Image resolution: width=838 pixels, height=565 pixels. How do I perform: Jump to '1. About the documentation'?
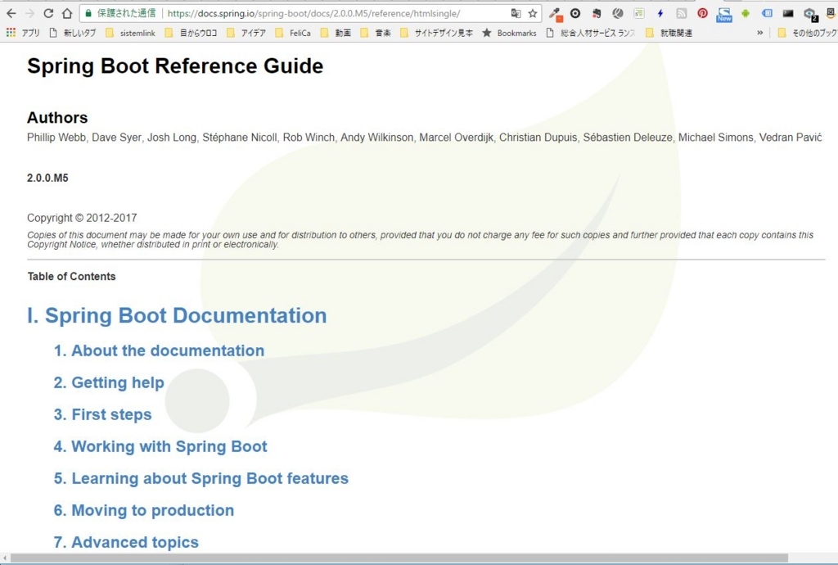tap(160, 350)
